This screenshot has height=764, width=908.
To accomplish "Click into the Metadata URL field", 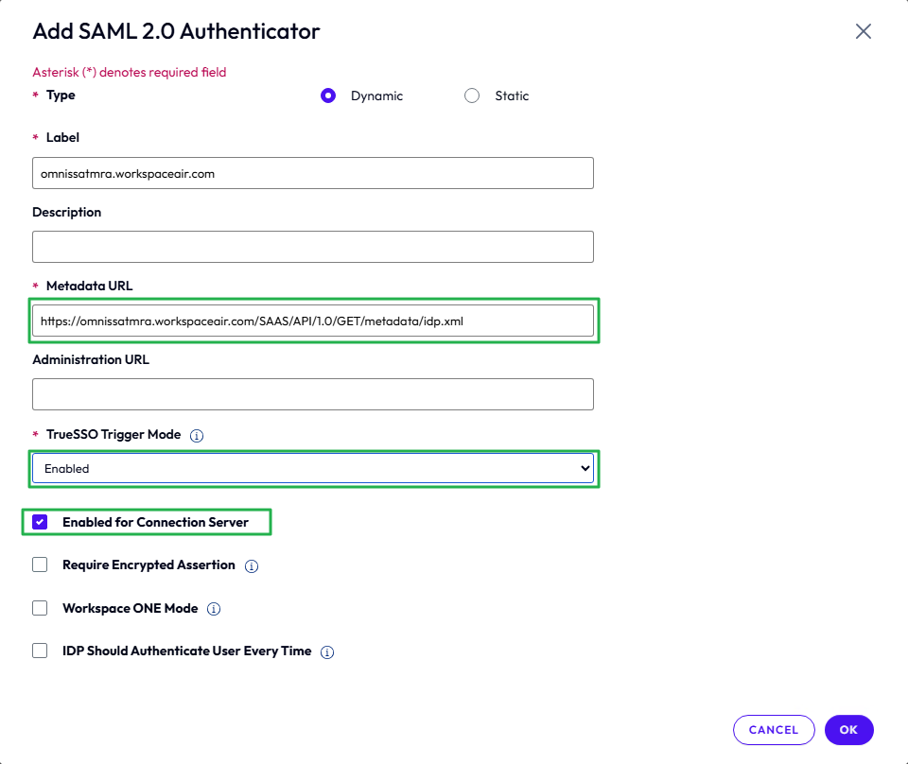I will (x=312, y=321).
